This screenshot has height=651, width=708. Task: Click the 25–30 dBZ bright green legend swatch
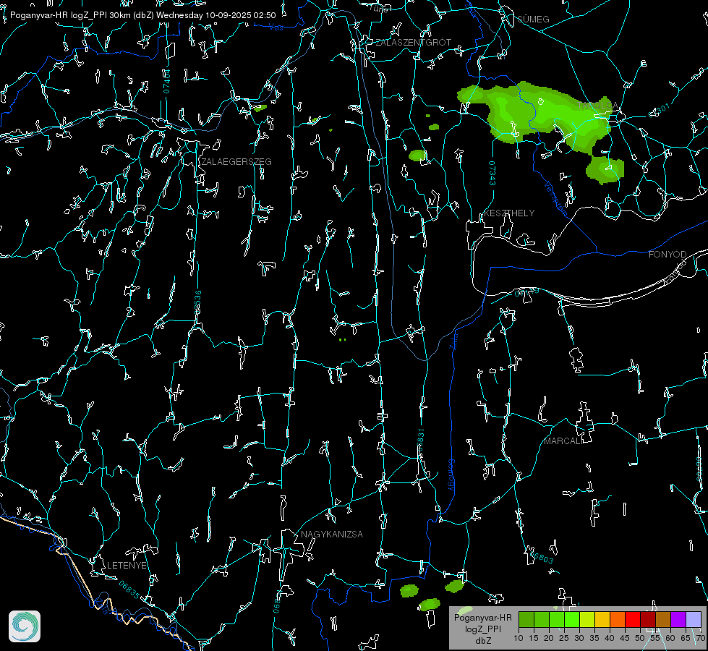pyautogui.click(x=572, y=619)
